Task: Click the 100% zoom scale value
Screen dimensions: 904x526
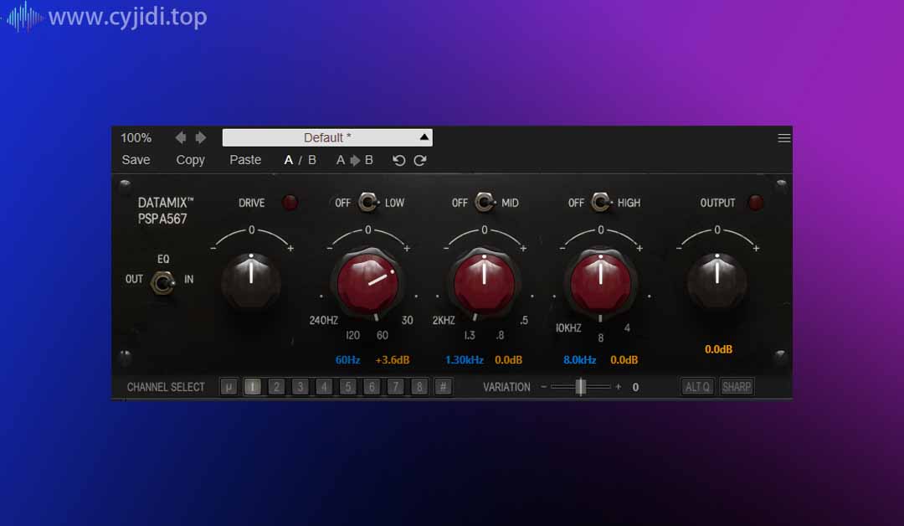Action: coord(136,138)
